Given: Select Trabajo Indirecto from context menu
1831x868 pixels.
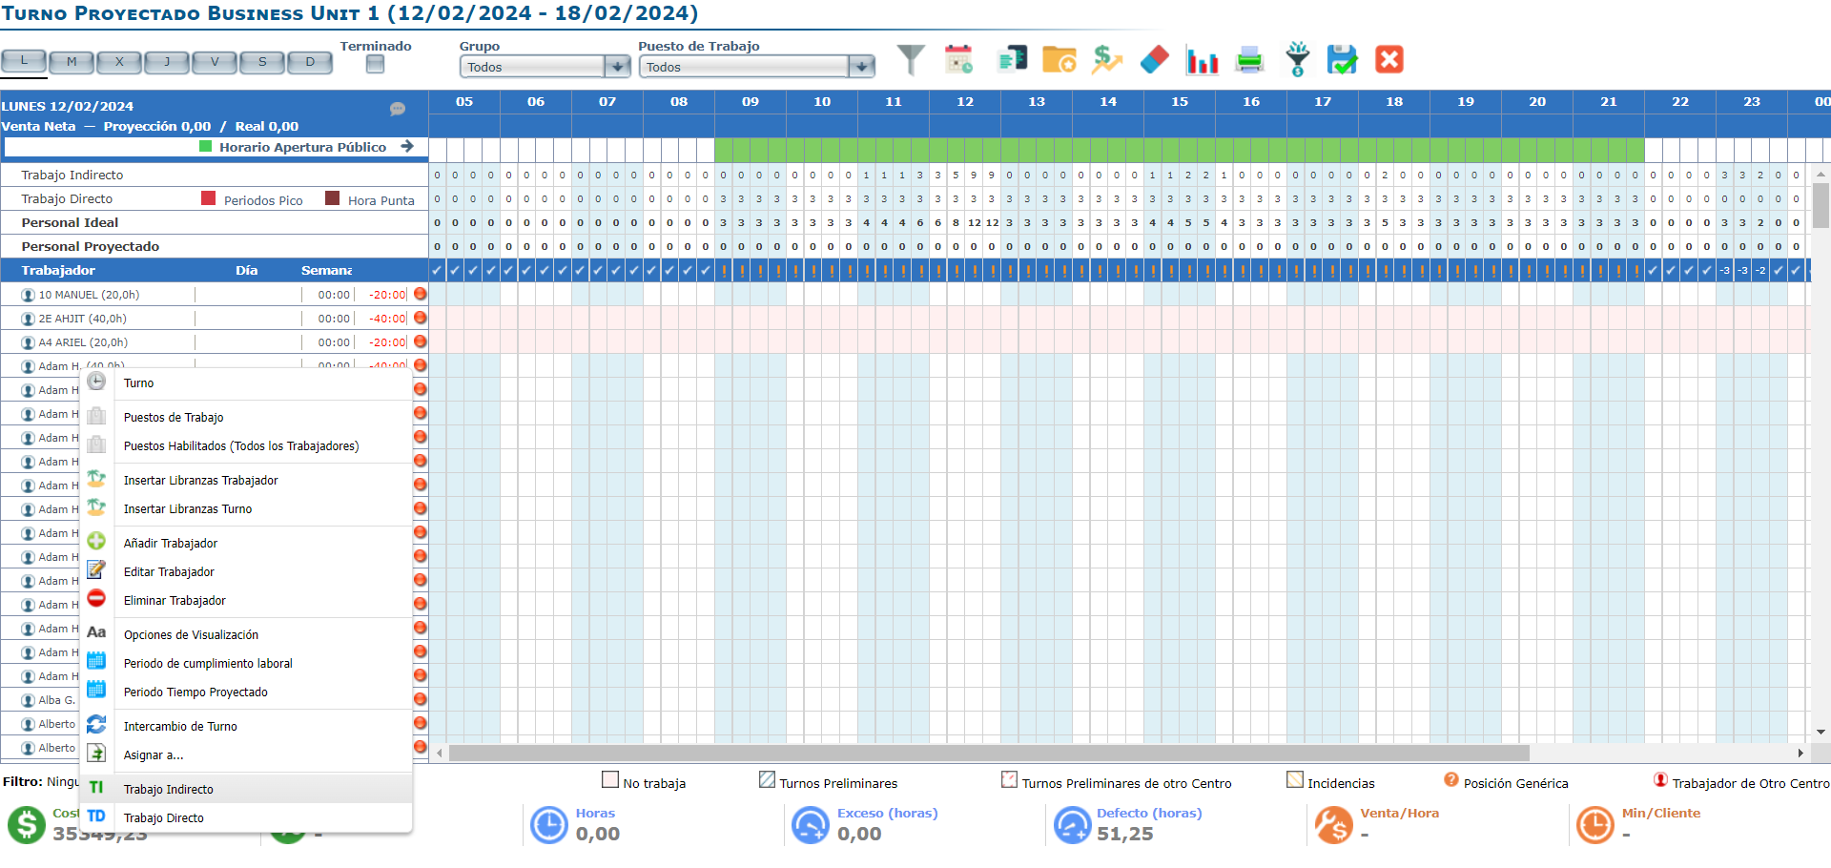Looking at the screenshot, I should tap(169, 789).
